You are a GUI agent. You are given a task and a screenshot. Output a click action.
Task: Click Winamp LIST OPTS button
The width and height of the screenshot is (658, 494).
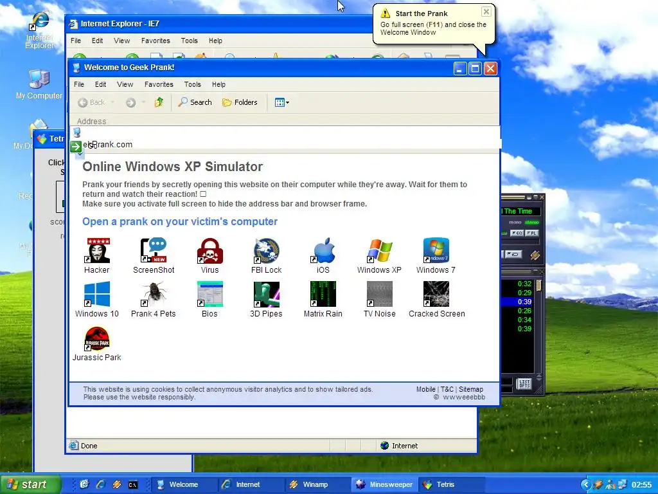524,383
